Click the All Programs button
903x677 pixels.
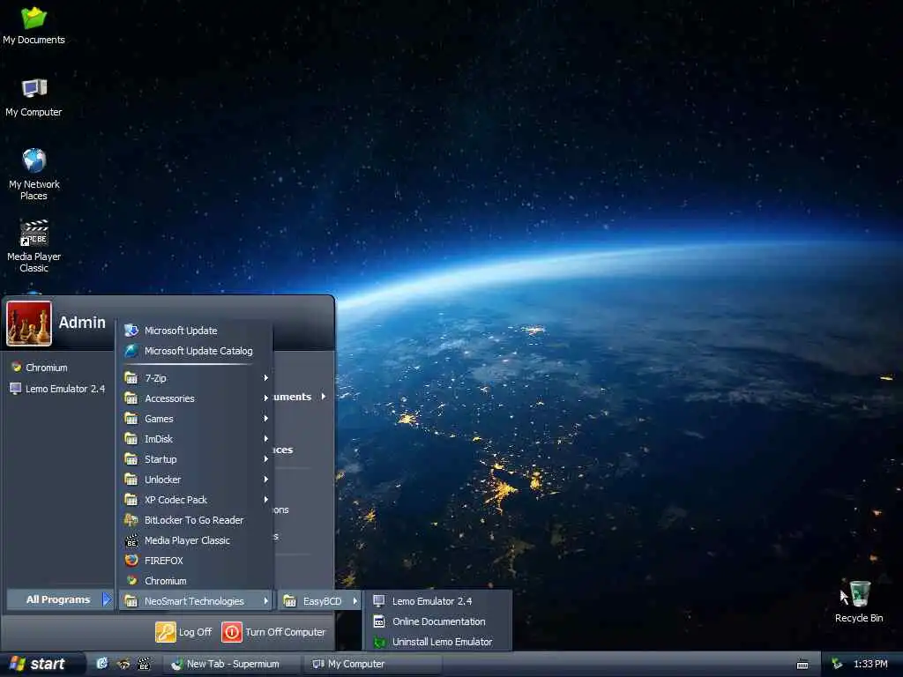pyautogui.click(x=60, y=599)
